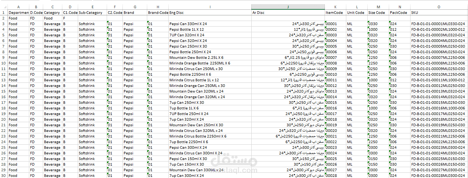The width and height of the screenshot is (468, 178).
Task: Click cell '7UP Bottle 250ml X 24'
Action: click(210, 114)
